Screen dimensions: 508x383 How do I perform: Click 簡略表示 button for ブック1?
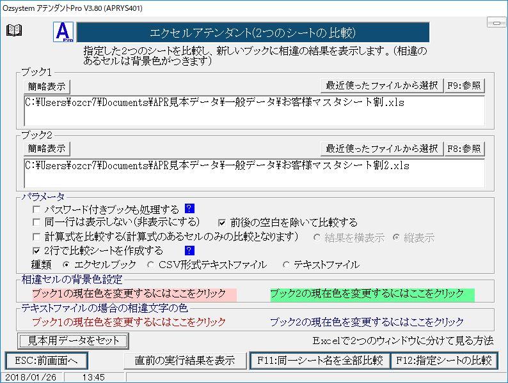[x=47, y=87]
